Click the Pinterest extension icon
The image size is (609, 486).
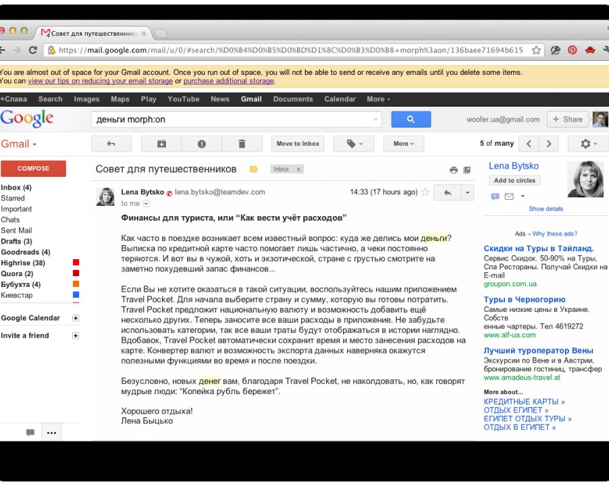tap(572, 50)
